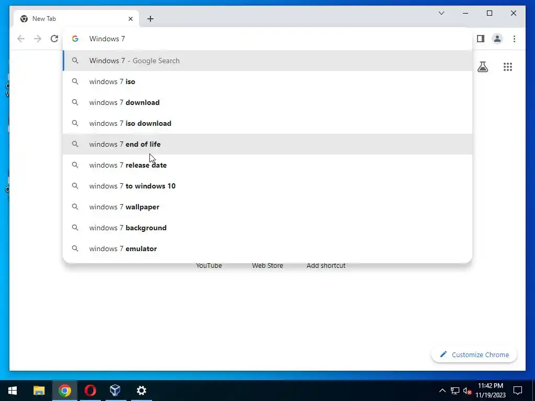Click Add shortcut
This screenshot has height=401, width=535.
(x=326, y=266)
